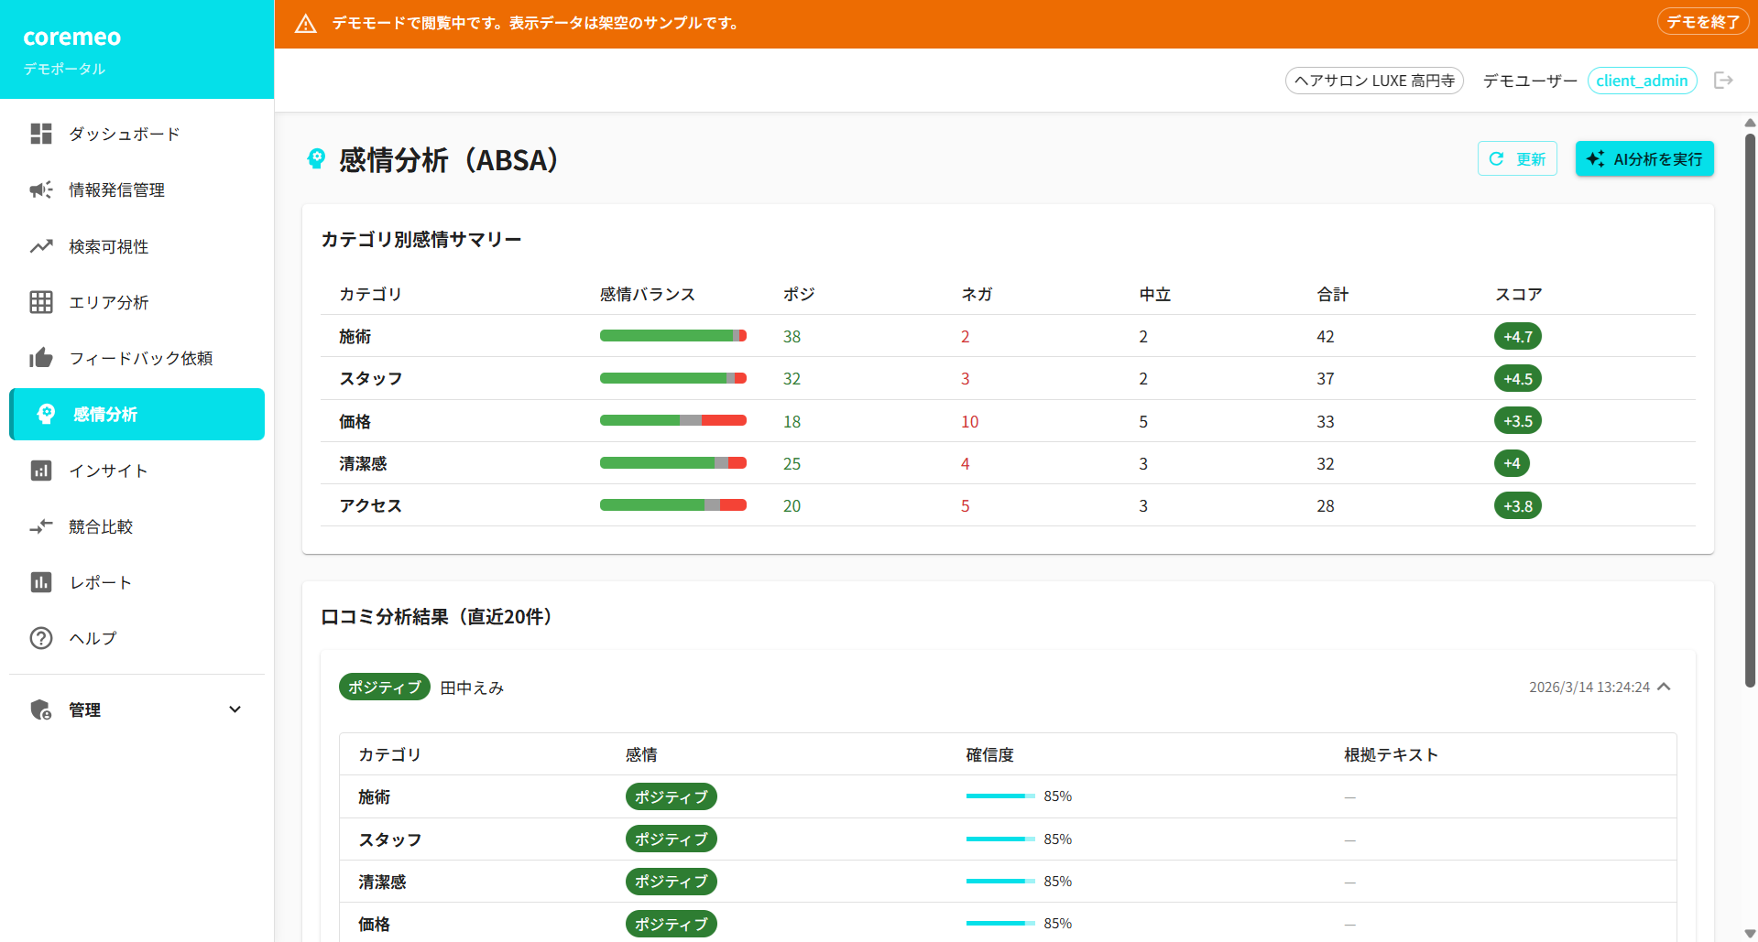This screenshot has width=1758, height=942.
Task: Open フィードバック依頼 menu item
Action: pyautogui.click(x=137, y=358)
